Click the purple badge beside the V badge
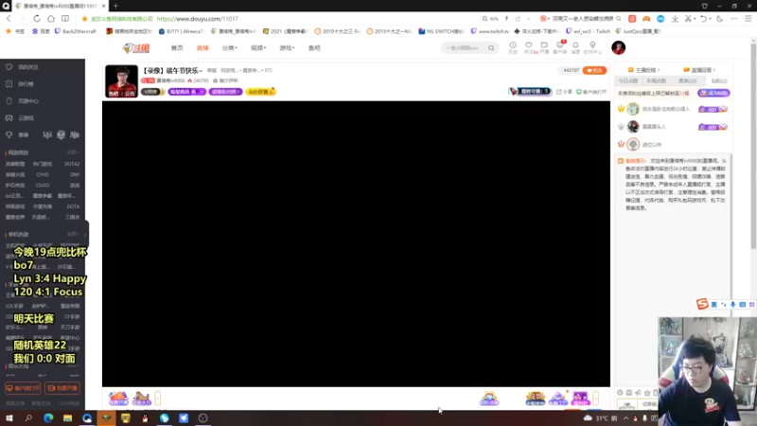The image size is (757, 426). pyautogui.click(x=186, y=91)
